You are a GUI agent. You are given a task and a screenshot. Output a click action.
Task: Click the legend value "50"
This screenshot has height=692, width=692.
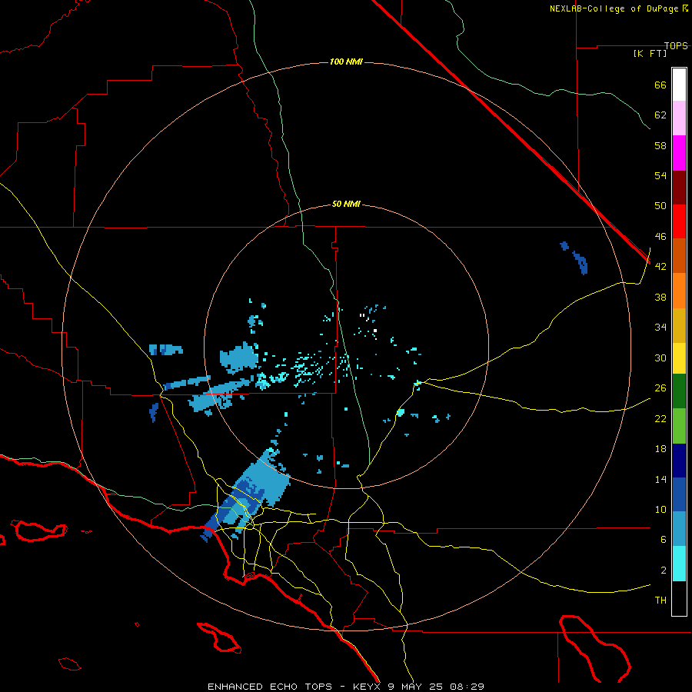click(660, 206)
